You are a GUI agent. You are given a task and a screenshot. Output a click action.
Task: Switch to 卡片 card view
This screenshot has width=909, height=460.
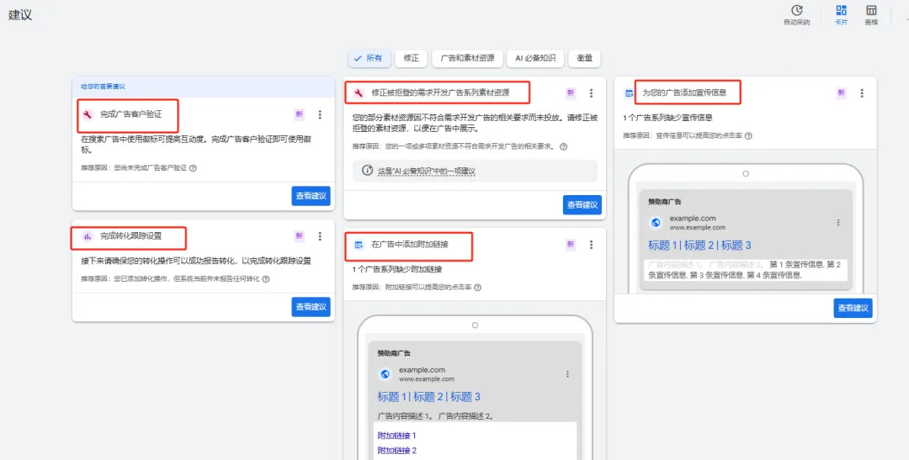click(x=841, y=11)
